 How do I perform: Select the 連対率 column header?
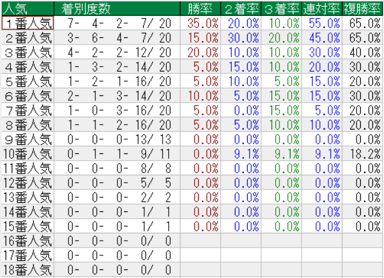coord(321,9)
